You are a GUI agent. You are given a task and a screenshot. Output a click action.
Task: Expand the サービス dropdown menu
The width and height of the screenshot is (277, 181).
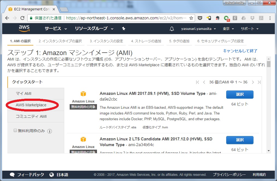(56, 29)
